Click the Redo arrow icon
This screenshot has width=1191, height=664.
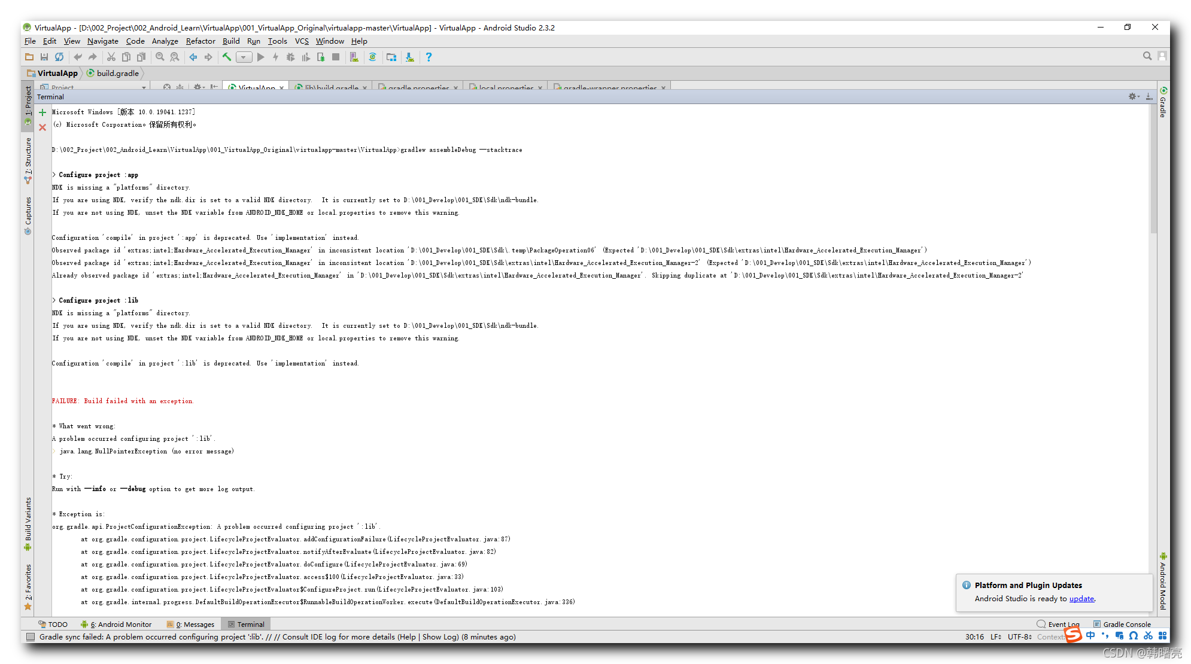pyautogui.click(x=93, y=57)
